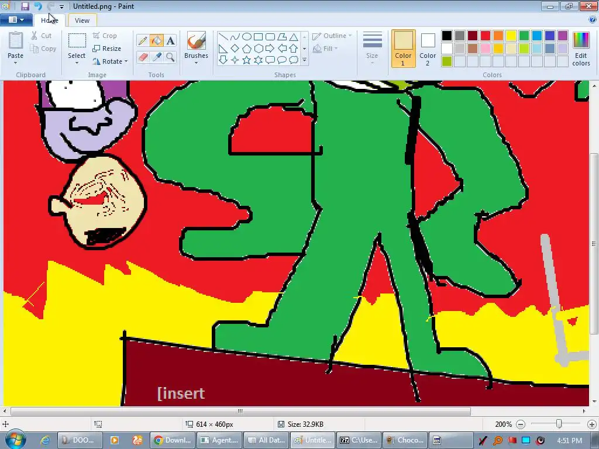Image resolution: width=599 pixels, height=449 pixels.
Task: Choose the Line shape
Action: [x=223, y=37]
